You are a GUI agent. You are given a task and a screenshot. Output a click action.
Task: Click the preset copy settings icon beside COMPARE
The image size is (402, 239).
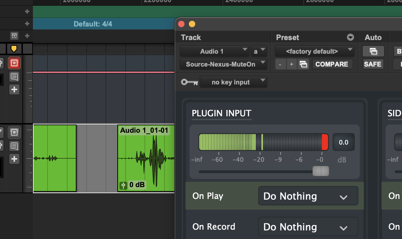click(303, 64)
